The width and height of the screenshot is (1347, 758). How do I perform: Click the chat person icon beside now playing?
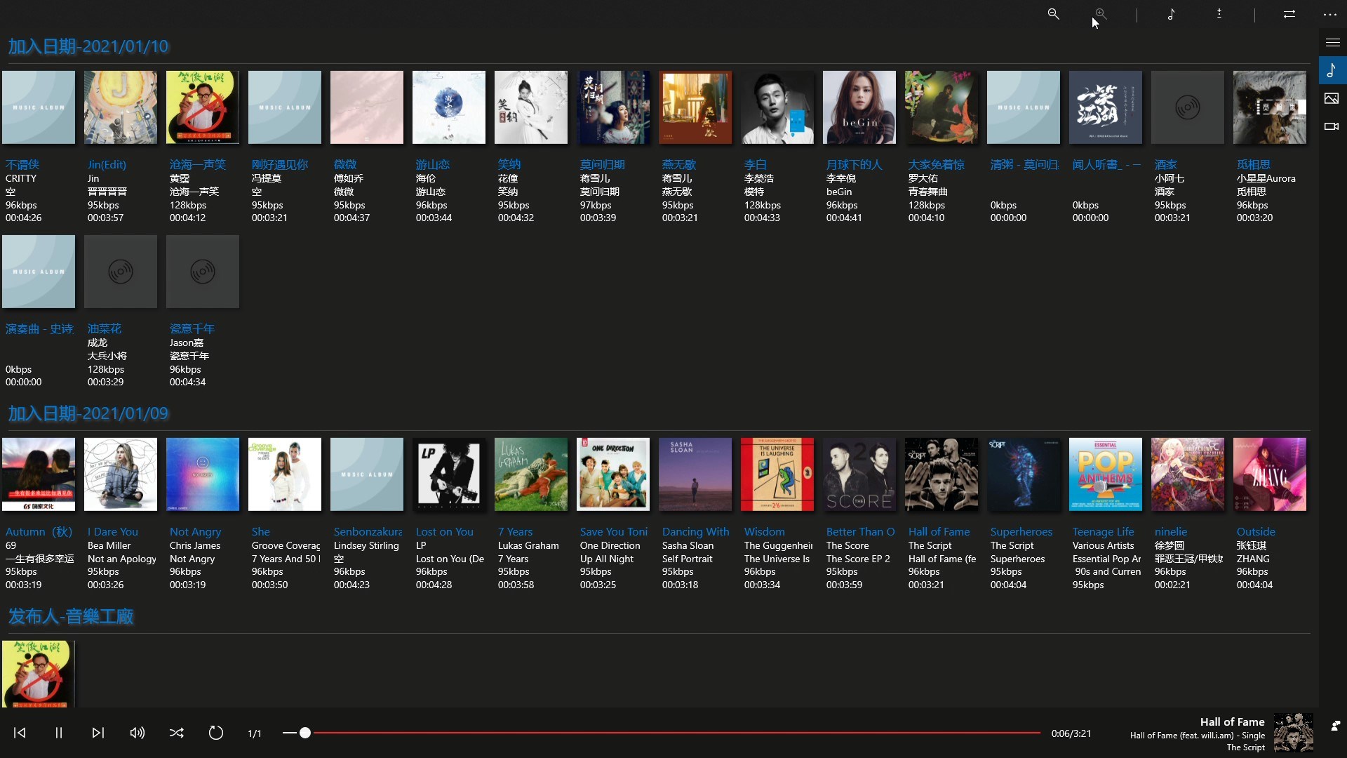click(1336, 726)
